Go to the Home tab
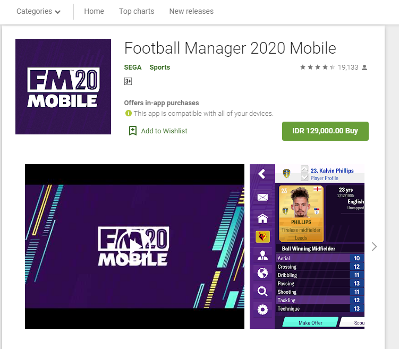Screen dimensions: 399x349 tap(94, 12)
